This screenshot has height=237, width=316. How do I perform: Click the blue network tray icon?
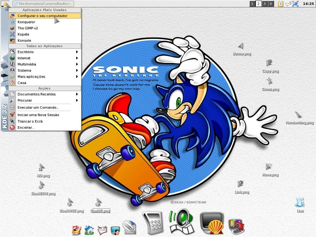point(295,4)
